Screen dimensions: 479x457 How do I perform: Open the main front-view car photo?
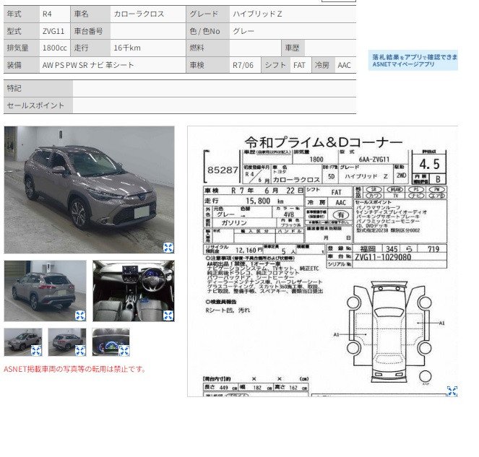click(89, 190)
